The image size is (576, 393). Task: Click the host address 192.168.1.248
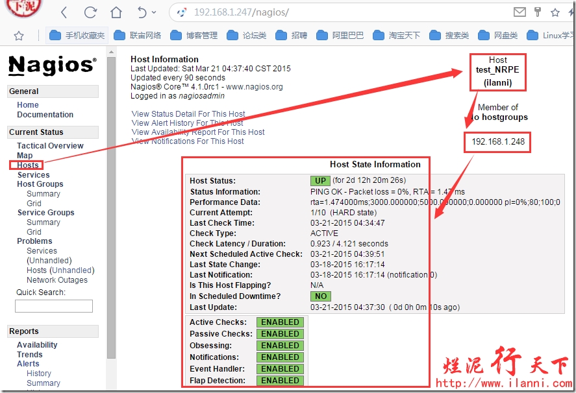tap(498, 141)
